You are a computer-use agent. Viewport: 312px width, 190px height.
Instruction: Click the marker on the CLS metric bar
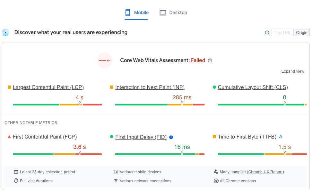(x=285, y=102)
